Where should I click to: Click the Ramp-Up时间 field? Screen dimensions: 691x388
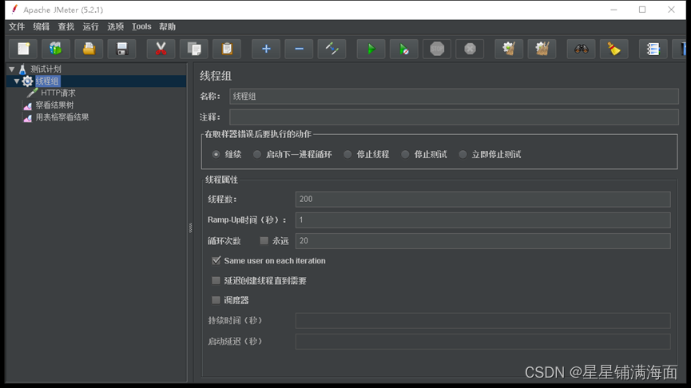(x=483, y=220)
